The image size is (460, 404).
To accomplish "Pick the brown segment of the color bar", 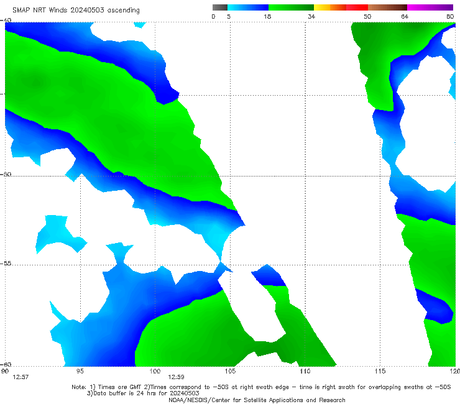I will 387,7.
